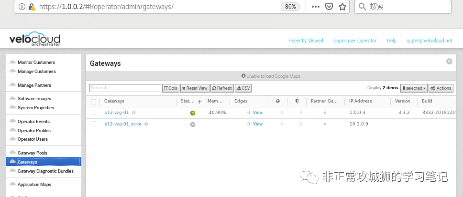
Task: Collapse the Gateways panel with the chevron
Action: point(449,61)
